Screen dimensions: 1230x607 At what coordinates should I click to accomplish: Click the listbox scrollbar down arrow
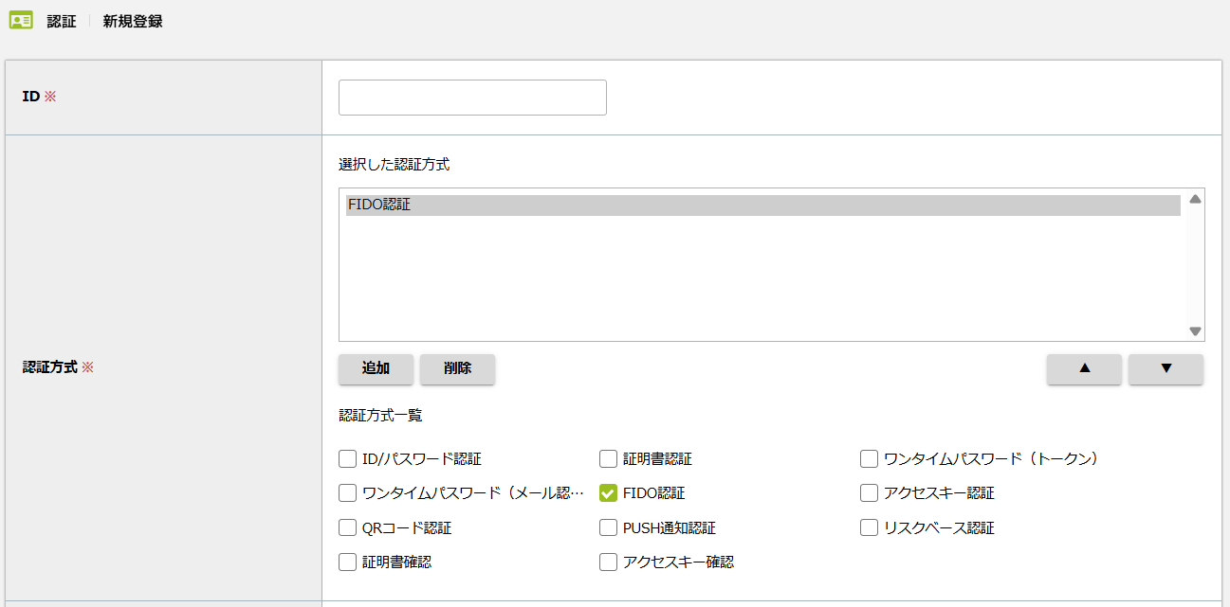click(x=1195, y=331)
